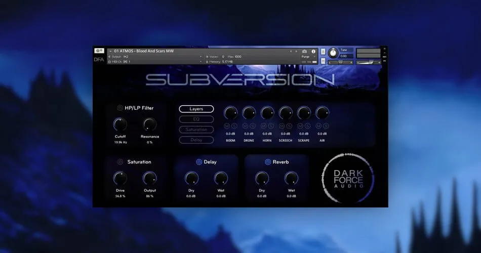Viewport: 481px width, 253px height.
Task: Disable the Delay effect power button
Action: (199, 162)
